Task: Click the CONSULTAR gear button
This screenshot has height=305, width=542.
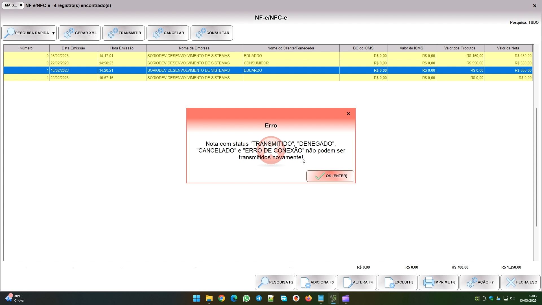Action: tap(212, 33)
